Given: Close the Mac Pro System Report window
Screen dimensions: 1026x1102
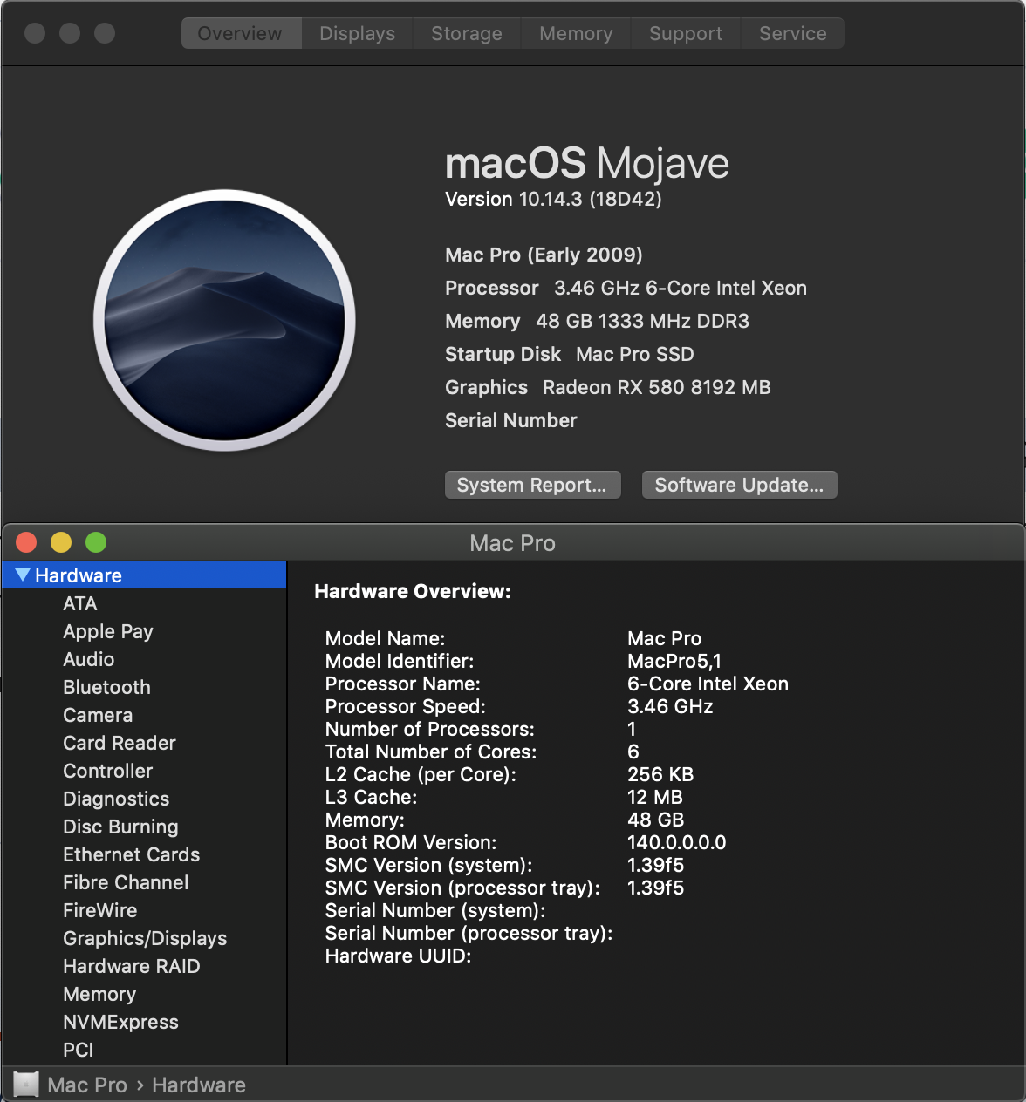Looking at the screenshot, I should [26, 542].
